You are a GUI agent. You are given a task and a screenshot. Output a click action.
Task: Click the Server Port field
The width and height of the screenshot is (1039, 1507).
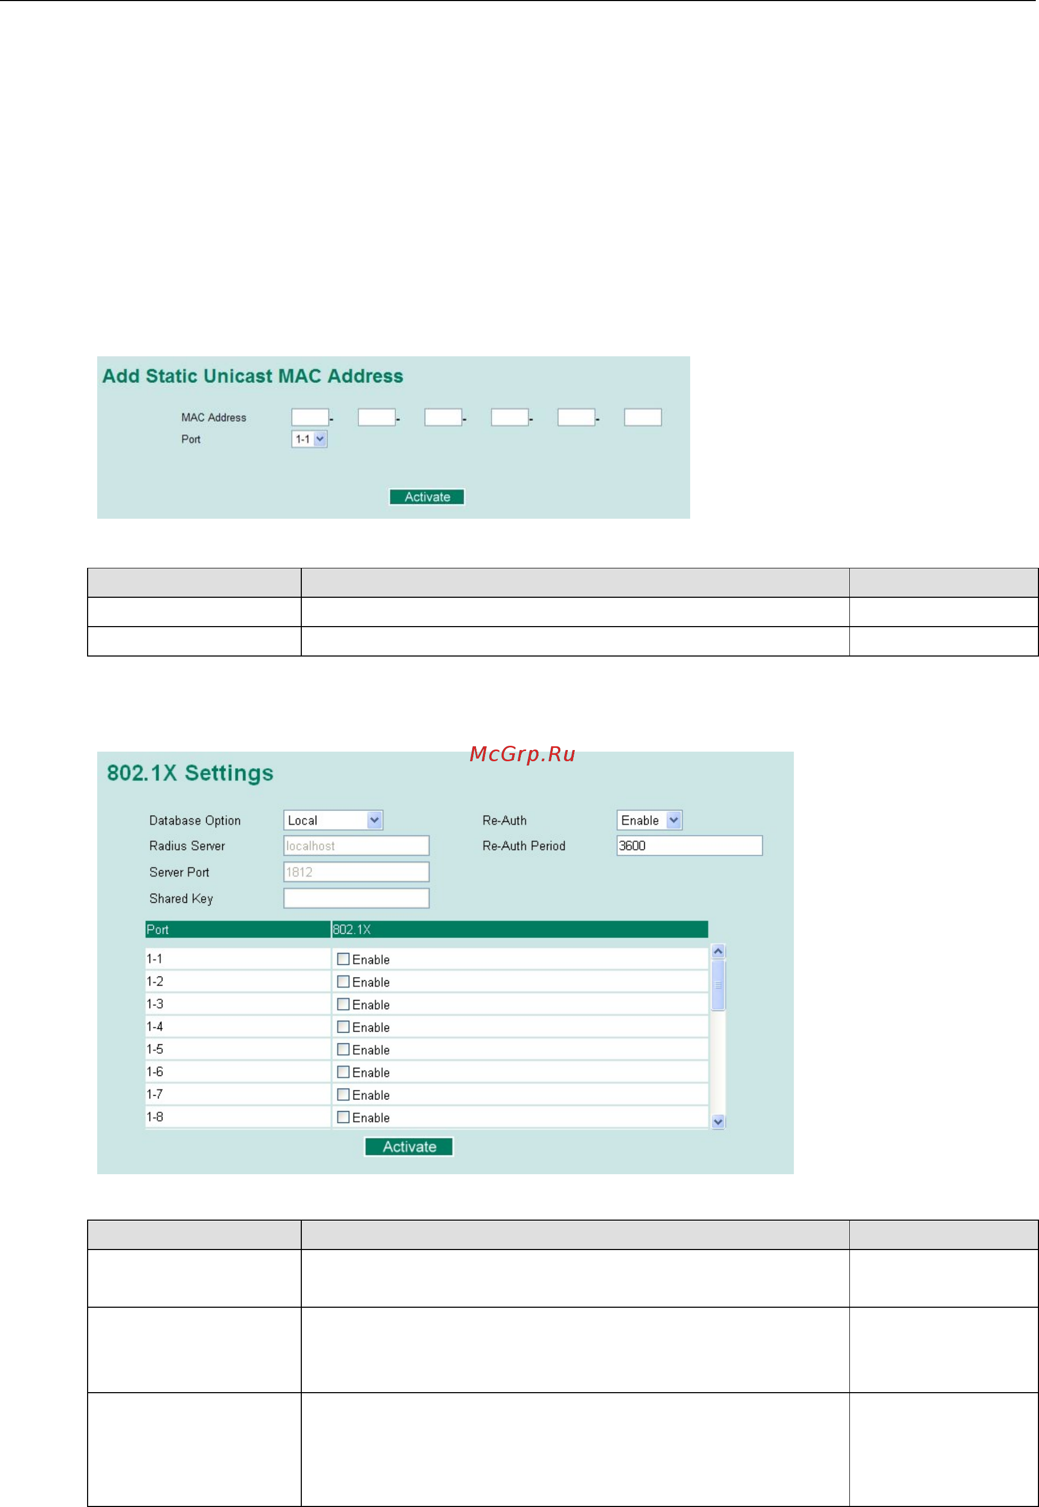point(356,872)
